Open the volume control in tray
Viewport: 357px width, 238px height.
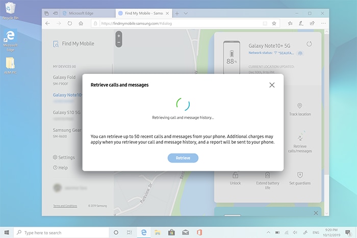click(x=295, y=232)
